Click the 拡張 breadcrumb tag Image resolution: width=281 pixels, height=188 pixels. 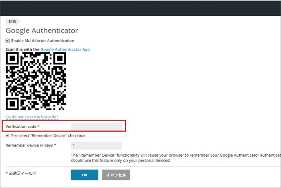pyautogui.click(x=12, y=22)
